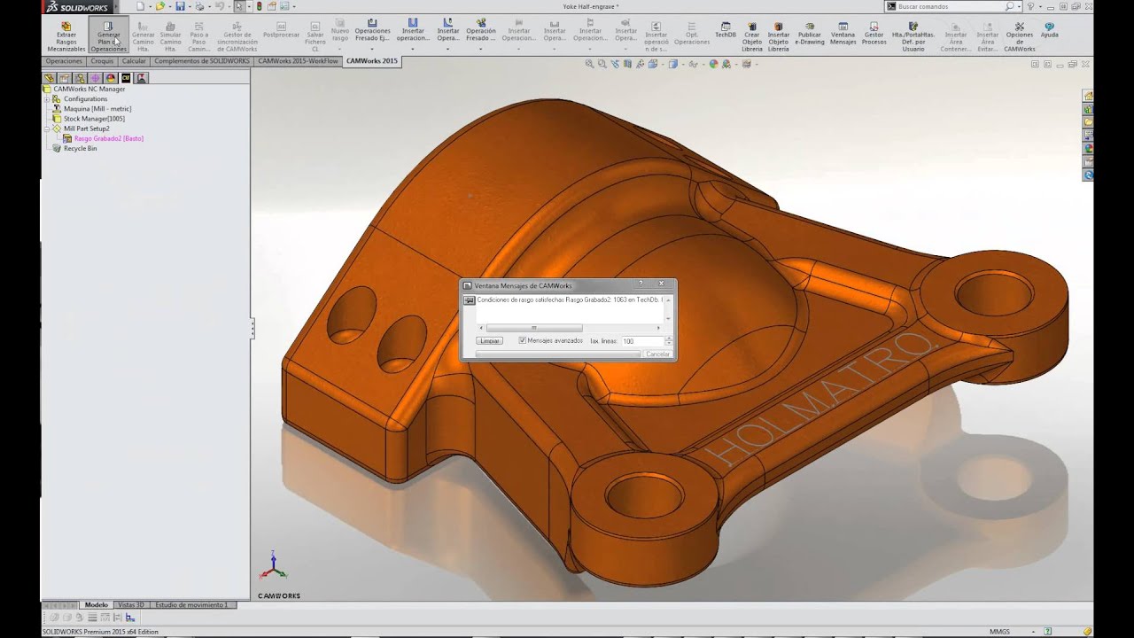Click the Zoom to Fit view icon
Image resolution: width=1134 pixels, height=638 pixels.
click(x=590, y=64)
